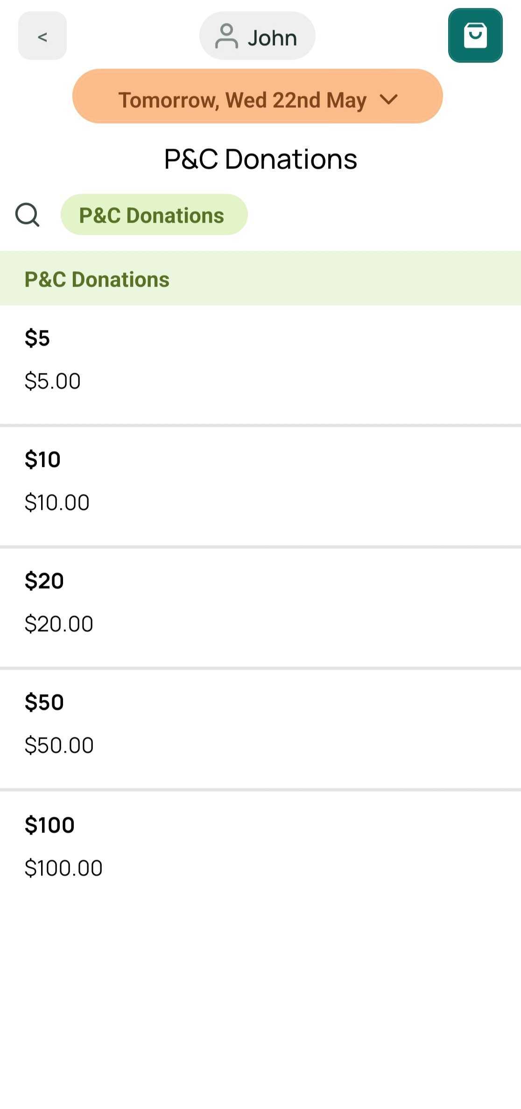Open the shopping bag cart

tap(475, 35)
